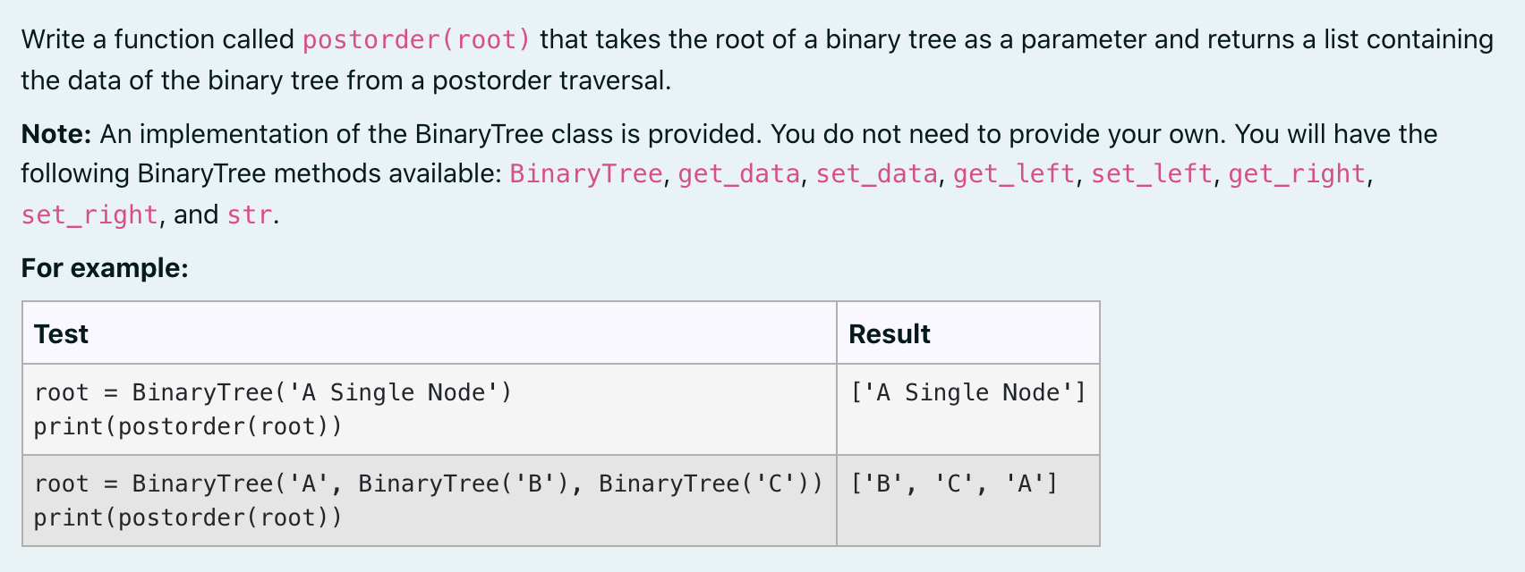Click the ['A Single Node'] result cell

pos(968,409)
